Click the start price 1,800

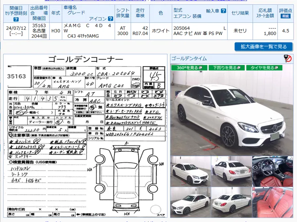[270, 34]
